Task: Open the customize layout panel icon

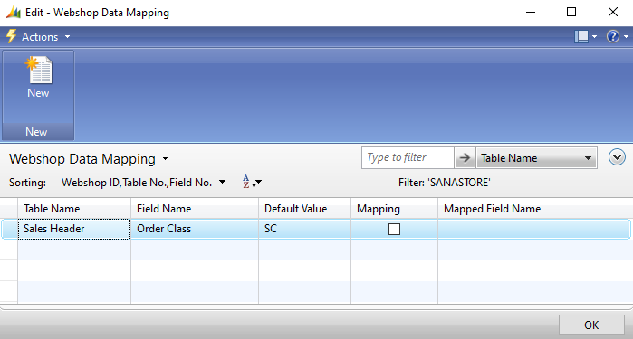Action: 581,37
